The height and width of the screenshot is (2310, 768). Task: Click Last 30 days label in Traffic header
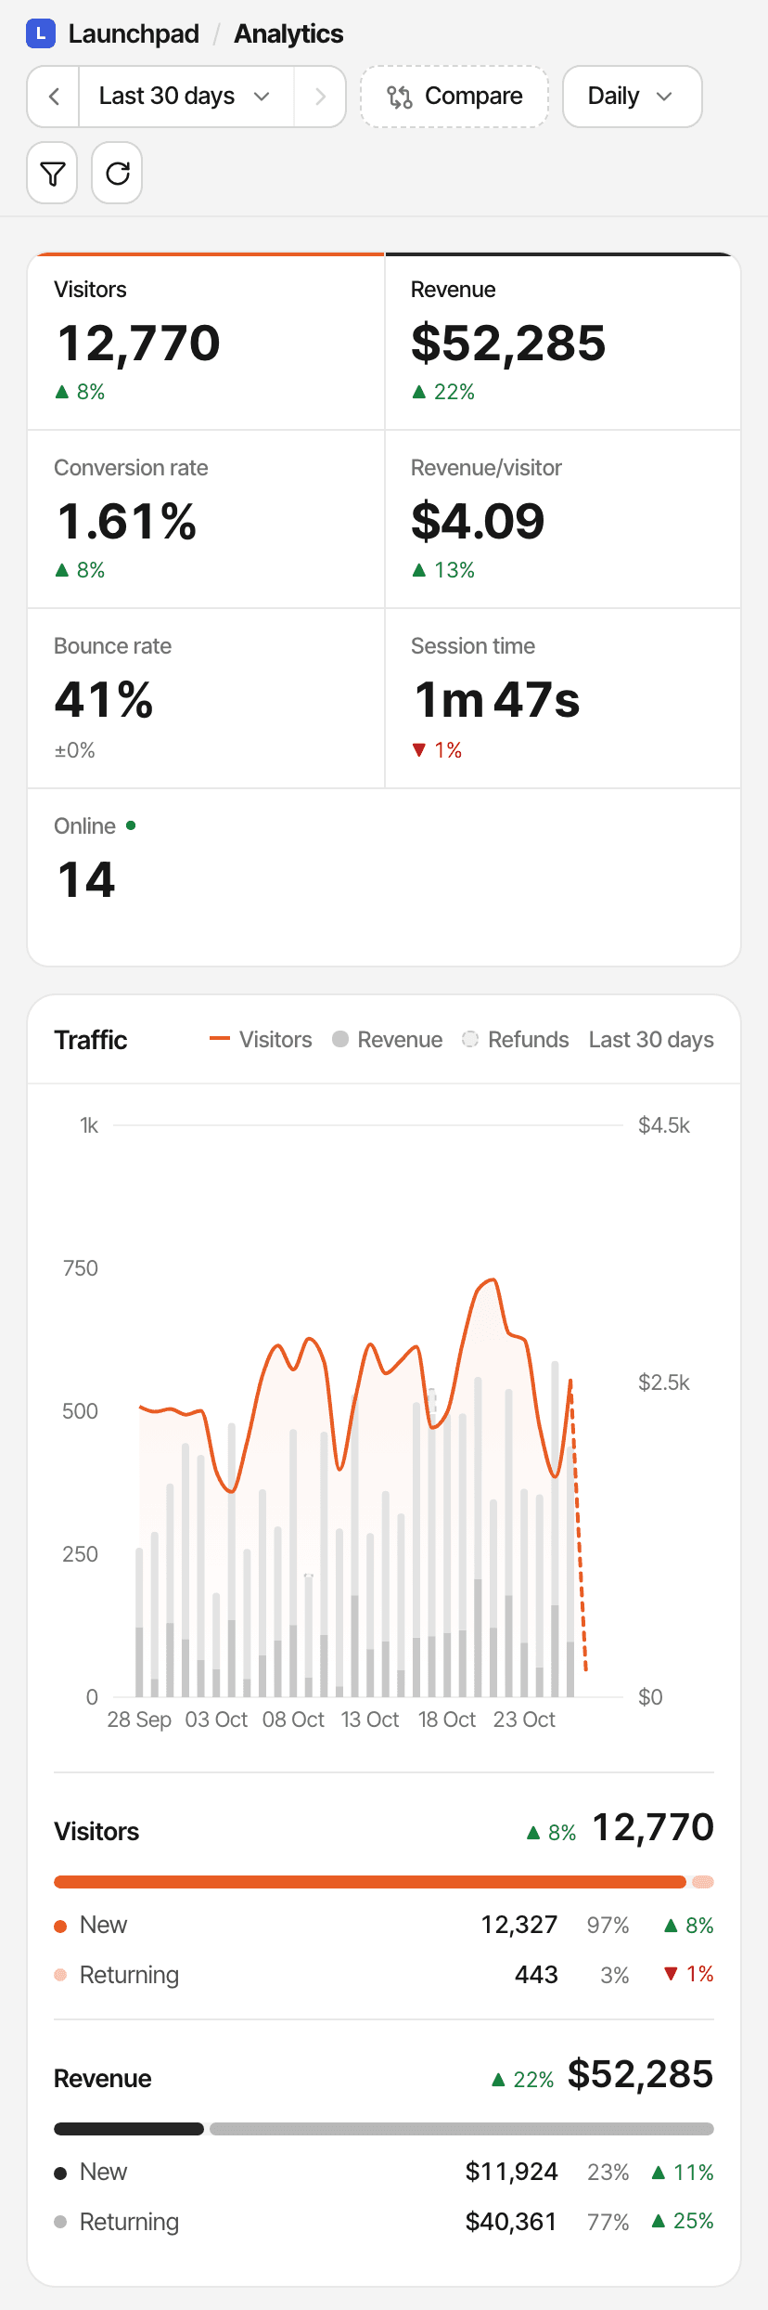pyautogui.click(x=651, y=1040)
